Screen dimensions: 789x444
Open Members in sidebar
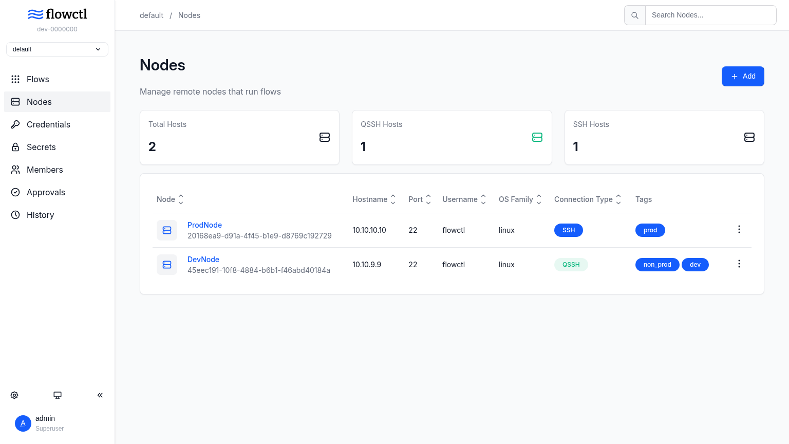57,170
